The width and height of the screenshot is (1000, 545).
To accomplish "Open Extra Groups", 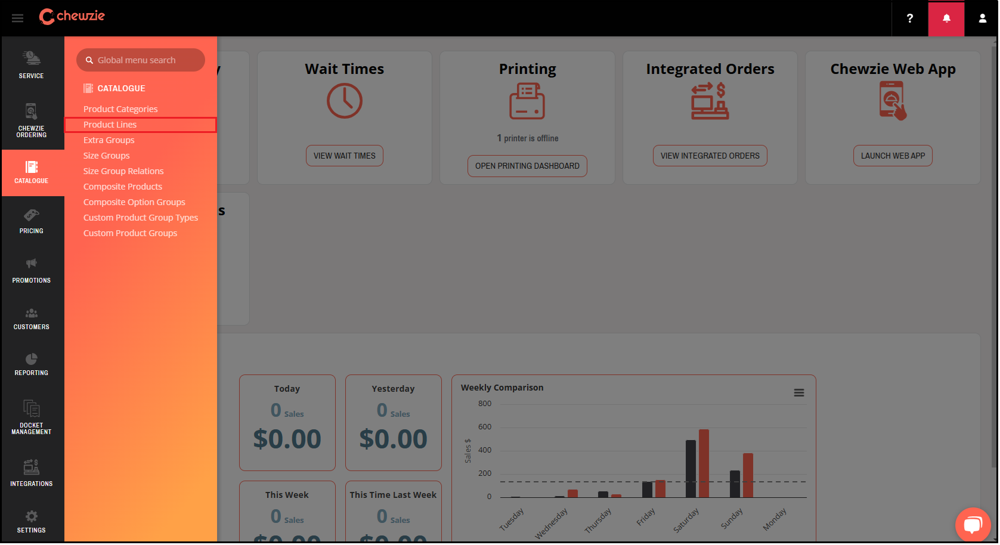I will click(109, 140).
